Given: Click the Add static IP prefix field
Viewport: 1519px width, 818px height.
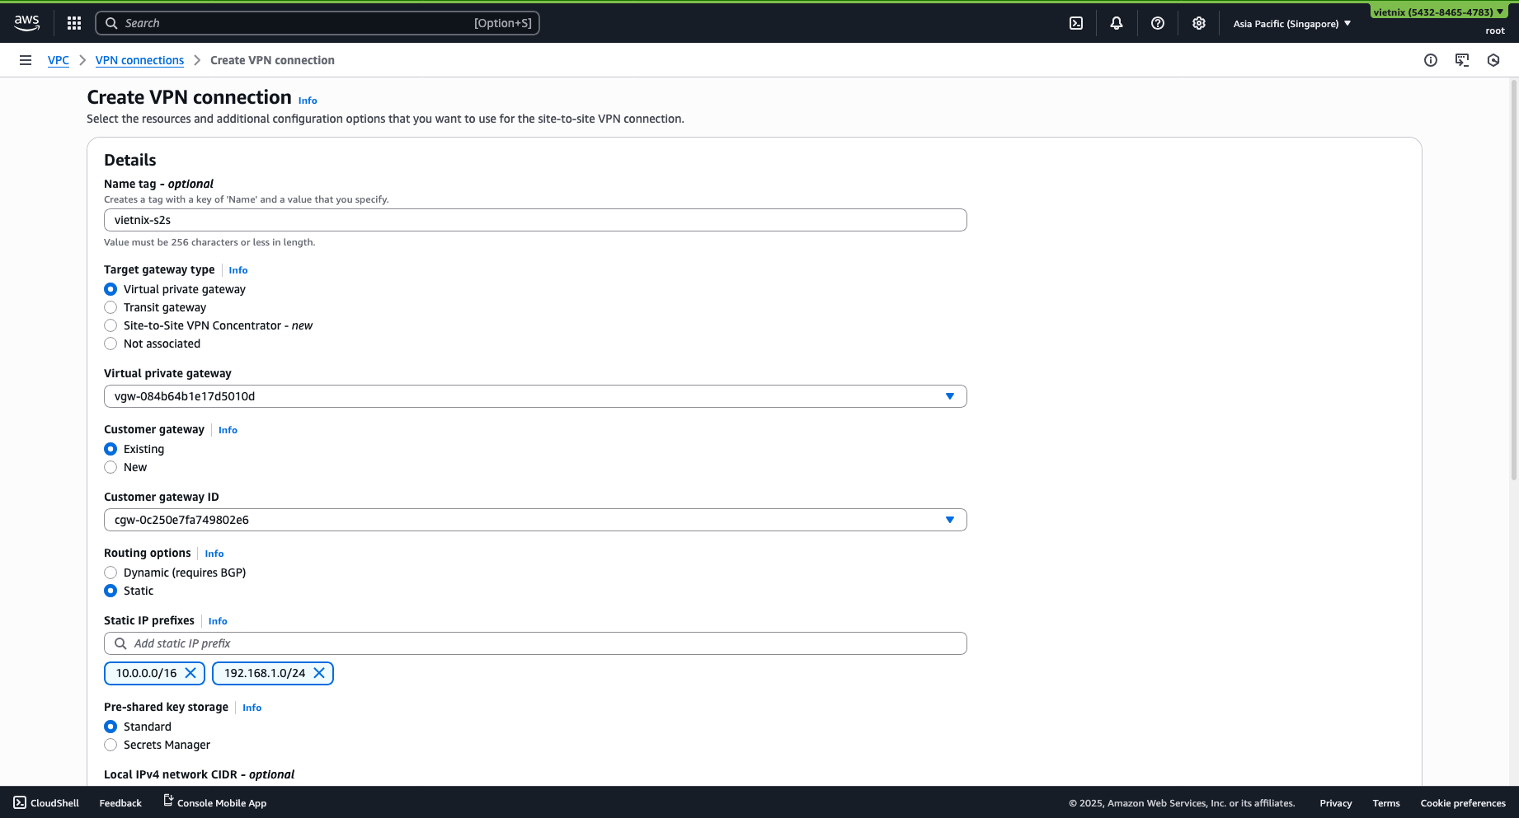Looking at the screenshot, I should point(534,643).
